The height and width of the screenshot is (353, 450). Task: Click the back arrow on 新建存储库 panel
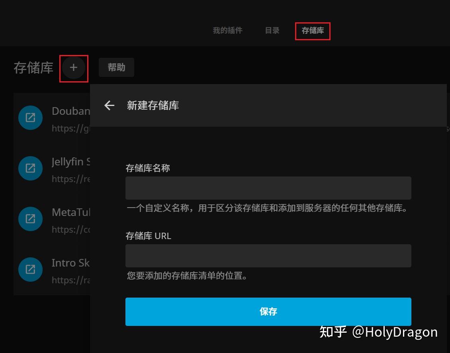[109, 105]
